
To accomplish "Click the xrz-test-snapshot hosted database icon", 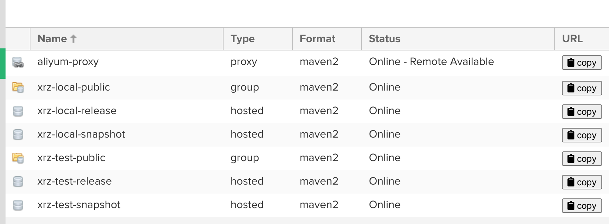I will coord(18,205).
